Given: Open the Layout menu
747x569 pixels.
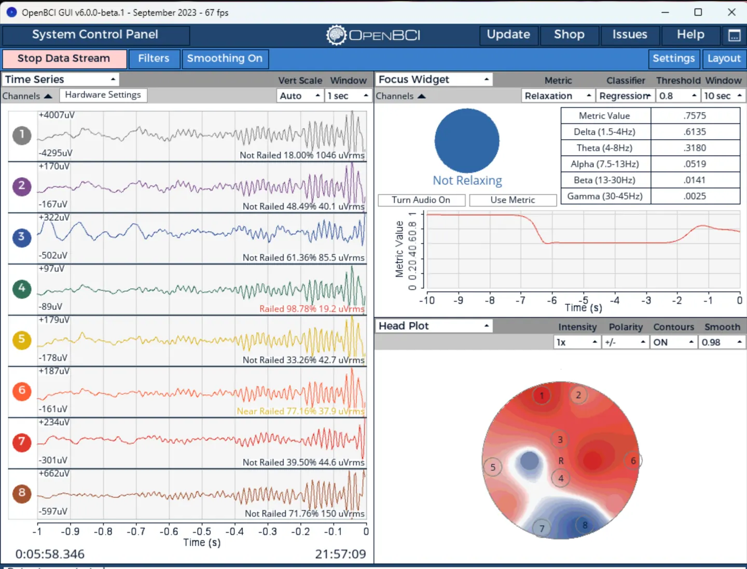Looking at the screenshot, I should pyautogui.click(x=724, y=59).
